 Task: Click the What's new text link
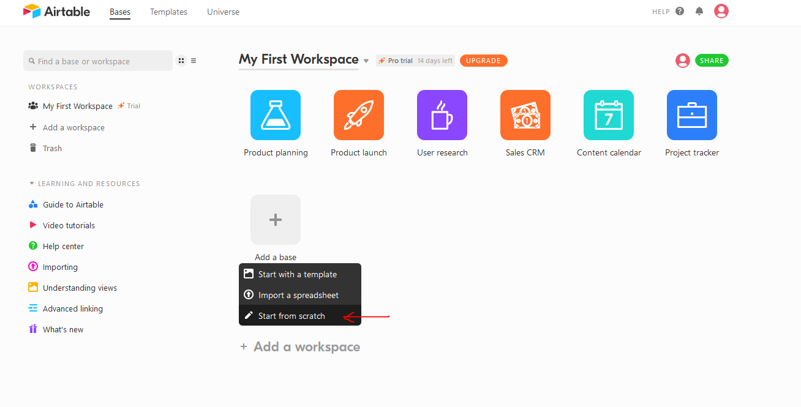point(63,329)
